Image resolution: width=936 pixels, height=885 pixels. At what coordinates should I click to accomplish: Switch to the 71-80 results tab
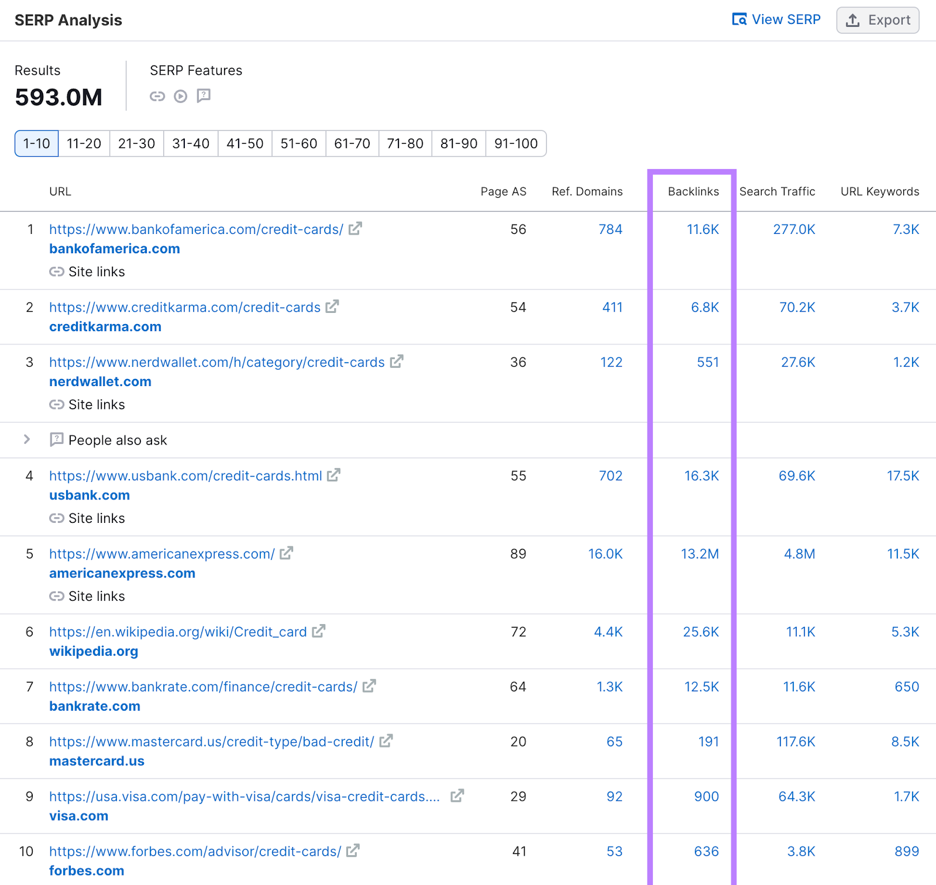405,143
